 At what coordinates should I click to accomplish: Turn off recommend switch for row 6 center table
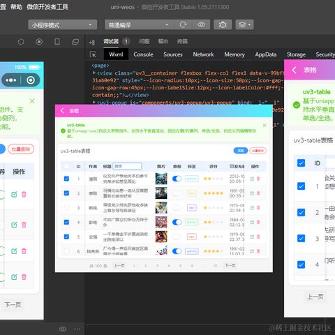(x=177, y=251)
